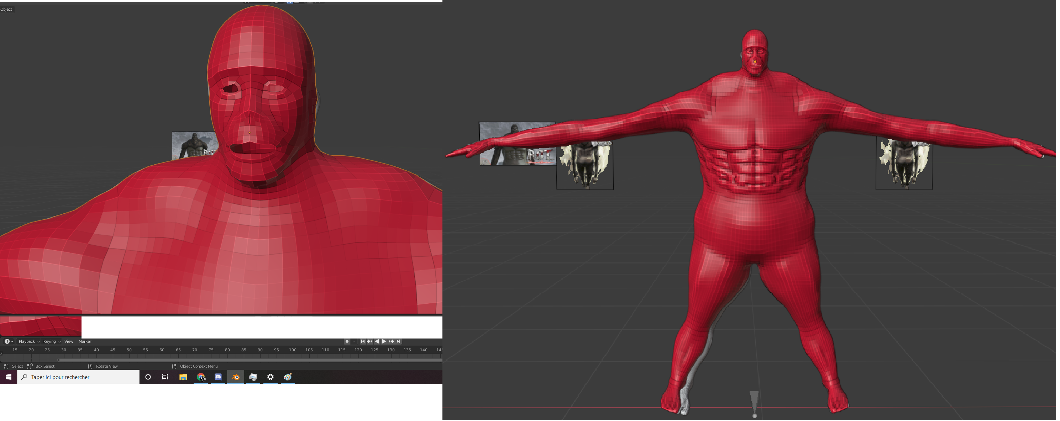Open Discord from the taskbar
1060x421 pixels.
218,377
